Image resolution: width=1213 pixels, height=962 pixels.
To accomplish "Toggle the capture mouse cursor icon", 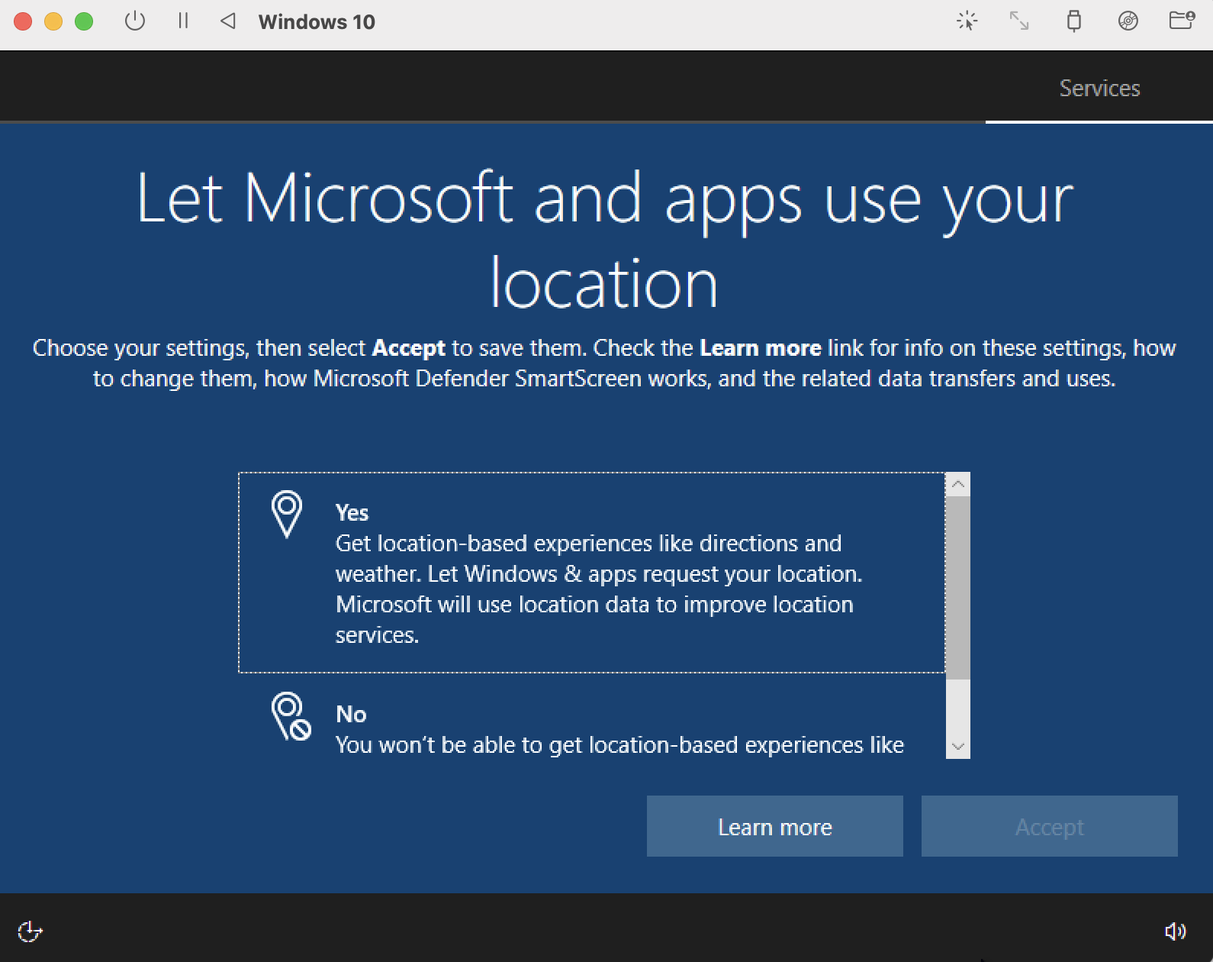I will tap(967, 21).
